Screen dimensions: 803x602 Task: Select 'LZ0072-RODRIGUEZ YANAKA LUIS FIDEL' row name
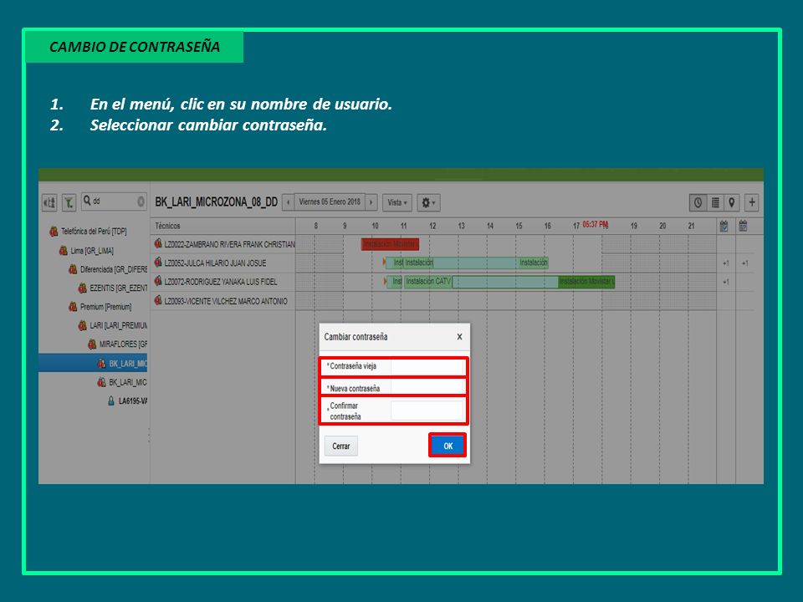pyautogui.click(x=221, y=282)
